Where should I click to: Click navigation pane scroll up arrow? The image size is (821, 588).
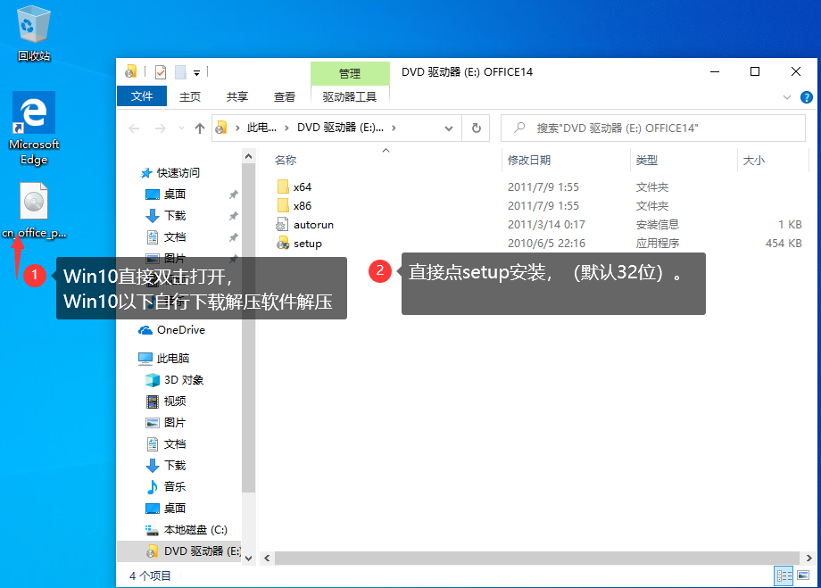[249, 156]
